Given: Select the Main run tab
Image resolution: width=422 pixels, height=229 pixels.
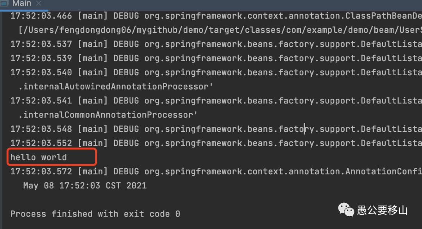Looking at the screenshot, I should pos(22,3).
